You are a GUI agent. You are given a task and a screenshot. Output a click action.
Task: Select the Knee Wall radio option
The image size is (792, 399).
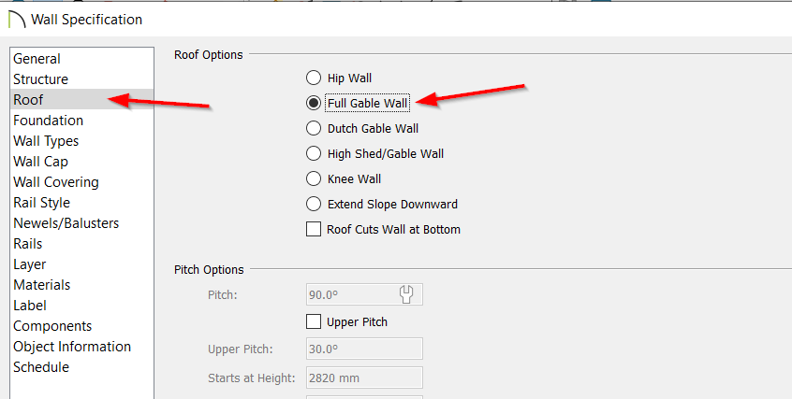(314, 178)
